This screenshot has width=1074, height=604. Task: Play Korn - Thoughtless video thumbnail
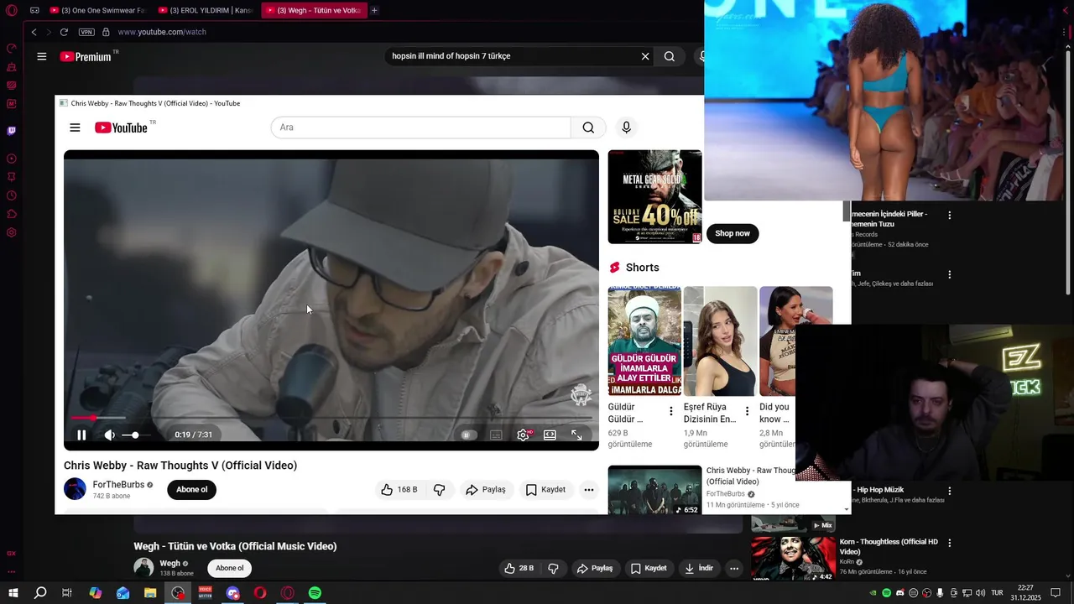click(x=793, y=558)
